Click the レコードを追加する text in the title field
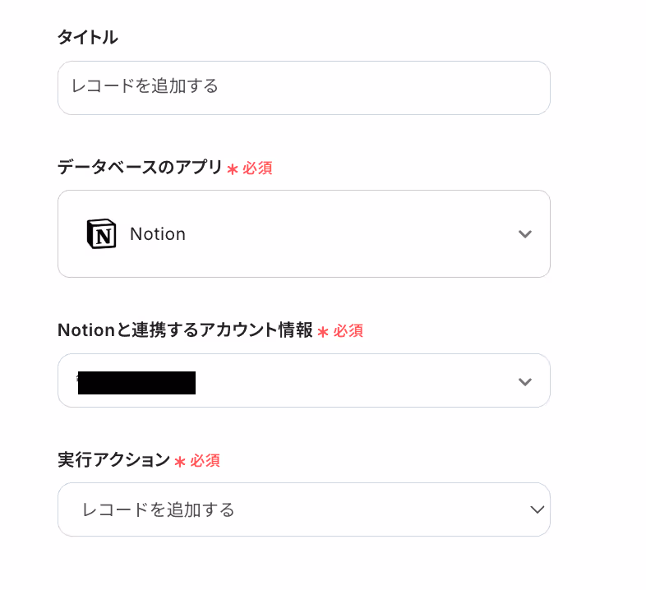The width and height of the screenshot is (646, 590). coord(145,86)
